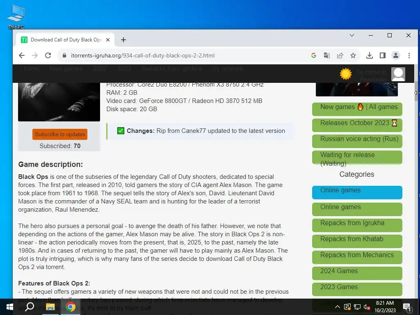Open a new browser tab
This screenshot has width=420, height=315.
click(x=123, y=40)
